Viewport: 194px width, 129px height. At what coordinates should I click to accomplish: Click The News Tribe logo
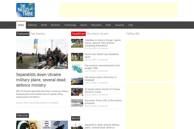(26, 10)
